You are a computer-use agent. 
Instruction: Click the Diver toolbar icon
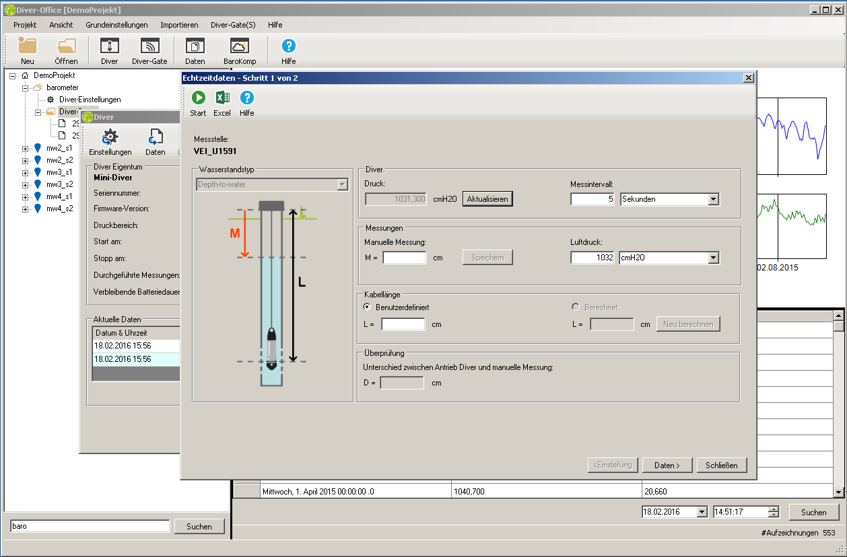tap(109, 46)
